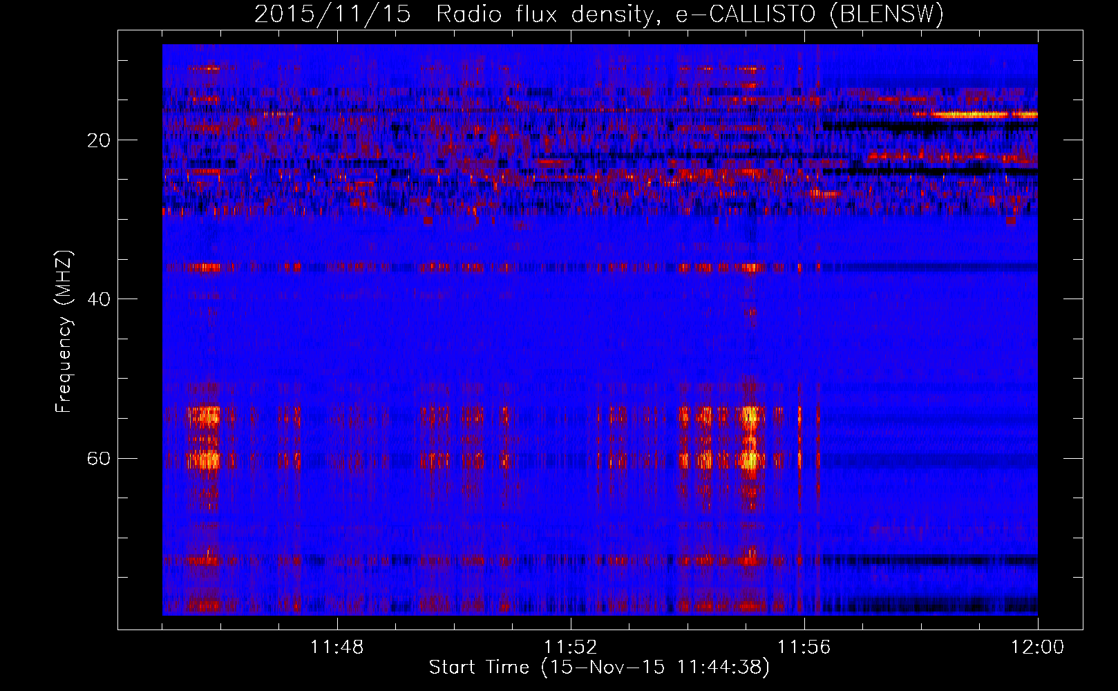
Task: Click the 11:48 time tick label
Action: [337, 647]
